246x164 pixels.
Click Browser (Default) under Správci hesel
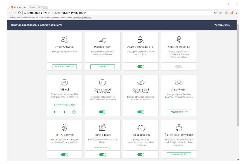tap(102, 147)
